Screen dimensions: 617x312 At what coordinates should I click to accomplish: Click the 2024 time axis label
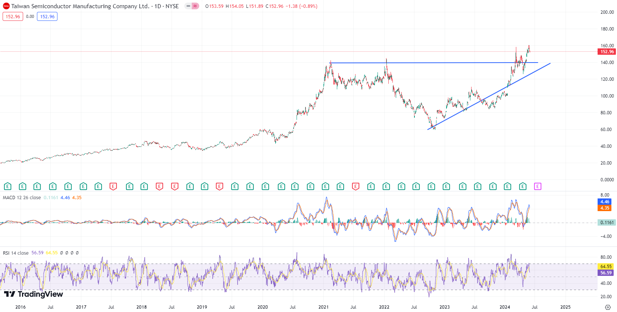point(505,307)
